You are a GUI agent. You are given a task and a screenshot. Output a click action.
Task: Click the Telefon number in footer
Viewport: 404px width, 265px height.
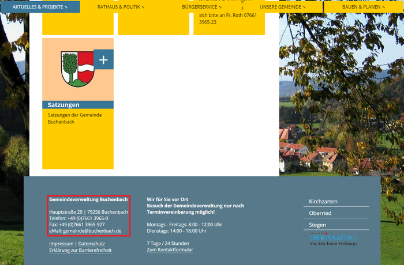tap(87, 218)
